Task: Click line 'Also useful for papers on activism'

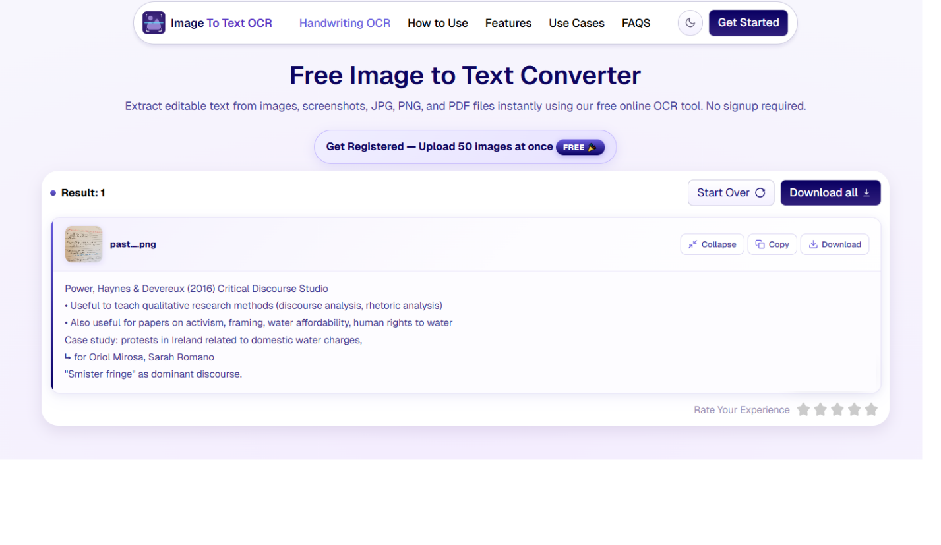Action: coord(258,323)
